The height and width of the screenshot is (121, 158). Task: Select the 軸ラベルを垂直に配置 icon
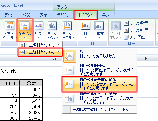(x=70, y=84)
